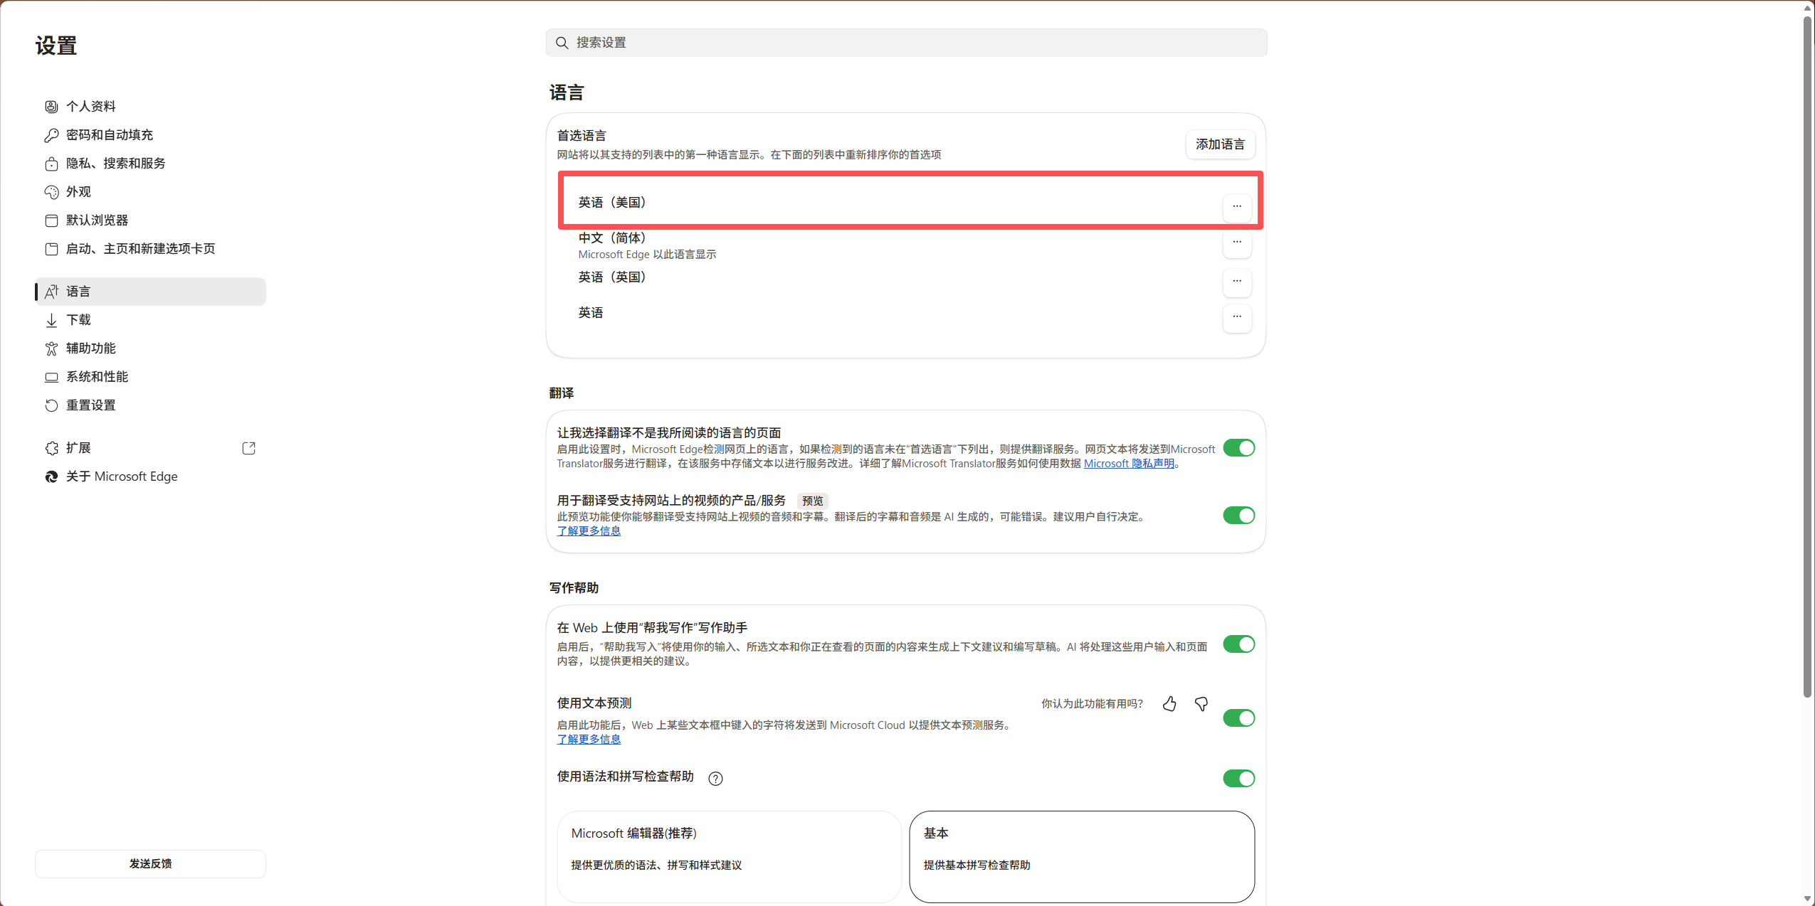Click the thumbs up feedback icon
Viewport: 1815px width, 906px height.
1169,704
